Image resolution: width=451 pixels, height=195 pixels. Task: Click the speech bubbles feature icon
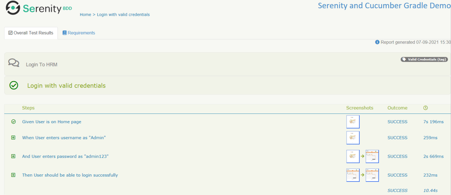14,63
